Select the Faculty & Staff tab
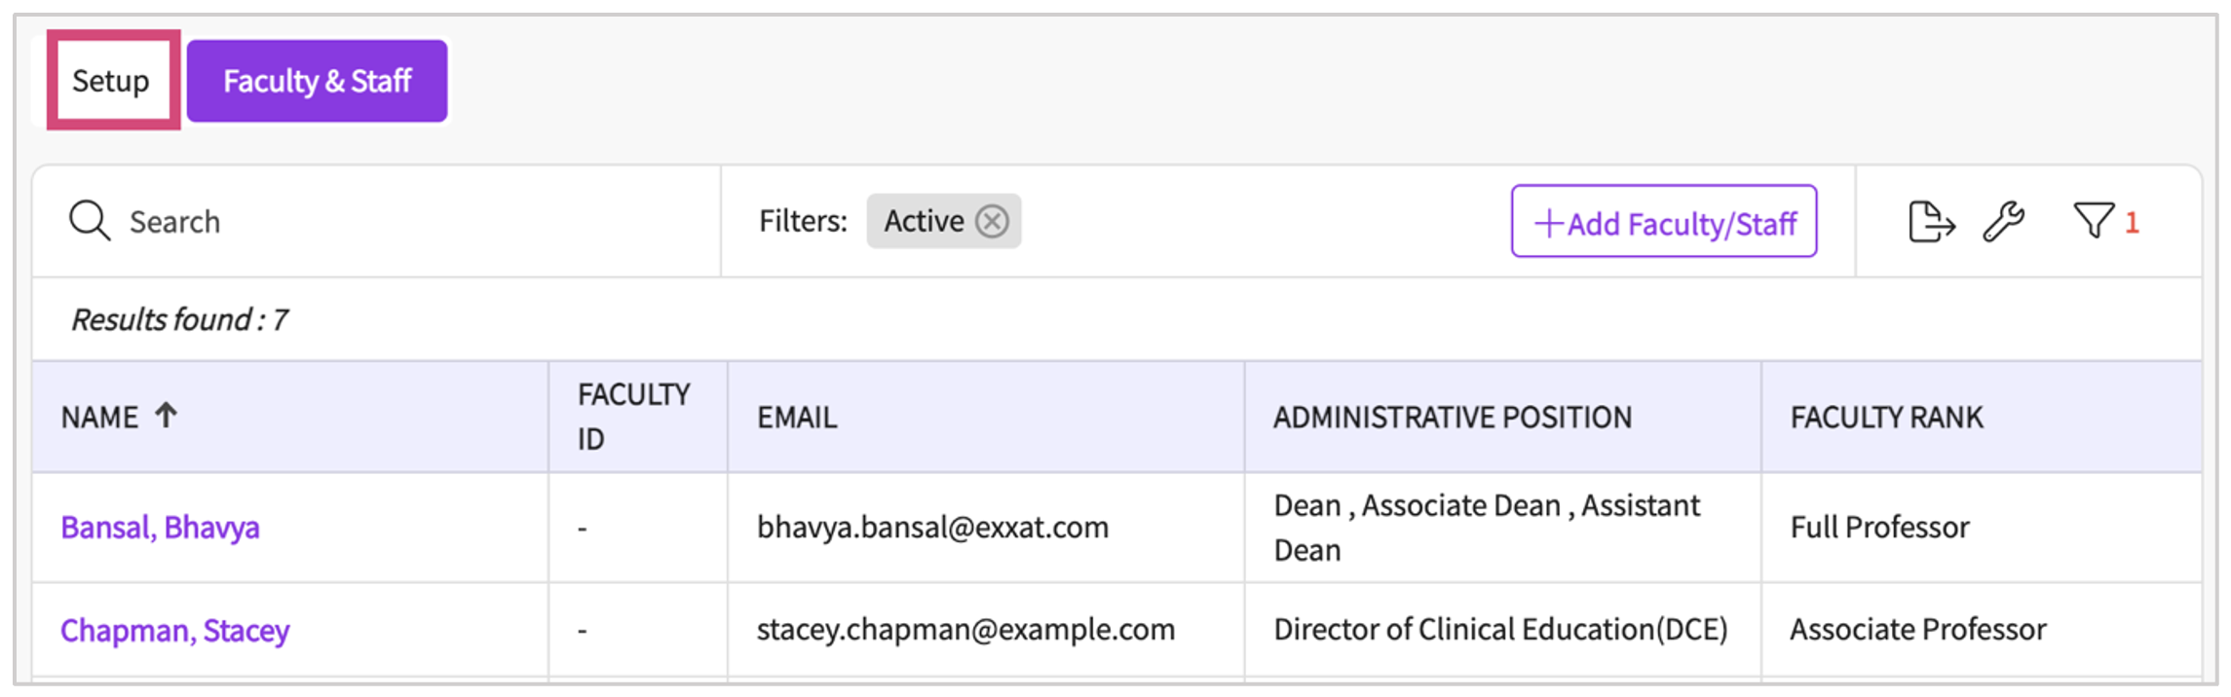This screenshot has width=2231, height=697. tap(318, 82)
